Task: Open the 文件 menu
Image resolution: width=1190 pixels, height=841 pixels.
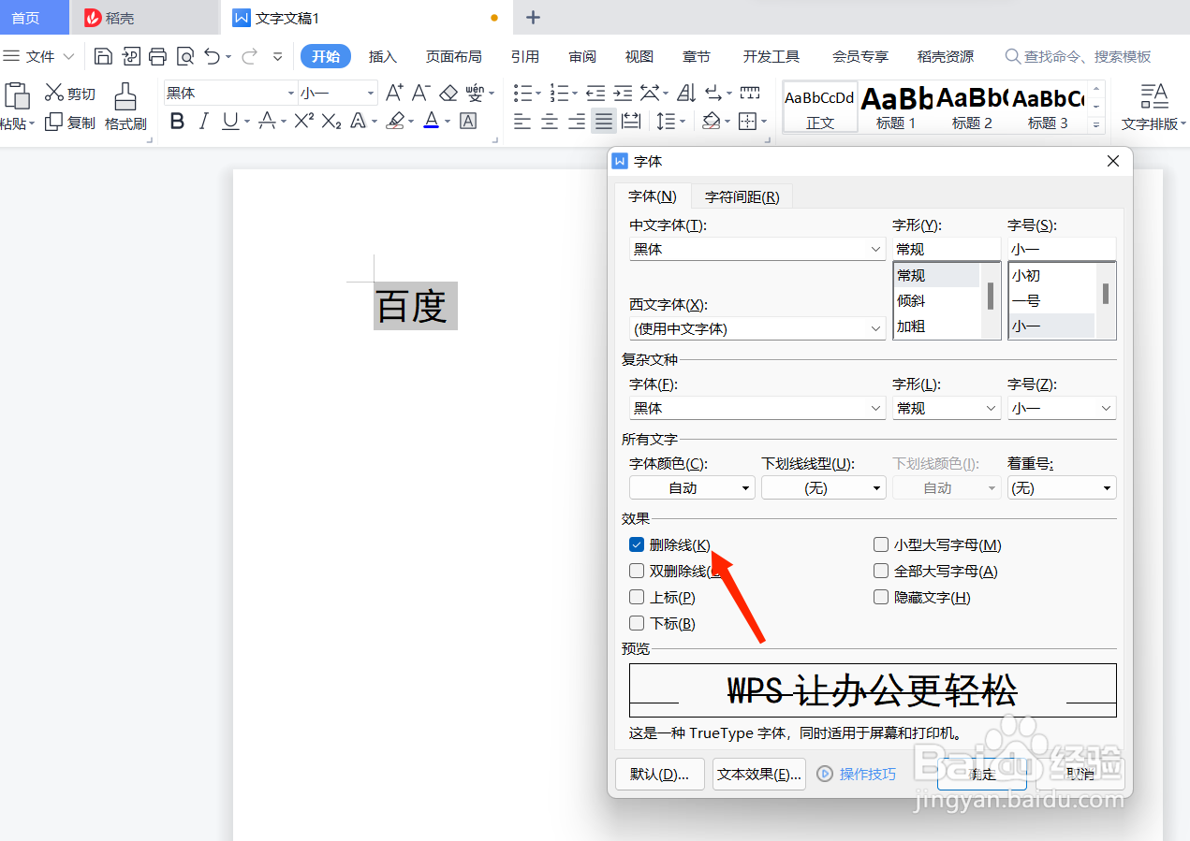Action: pyautogui.click(x=38, y=56)
